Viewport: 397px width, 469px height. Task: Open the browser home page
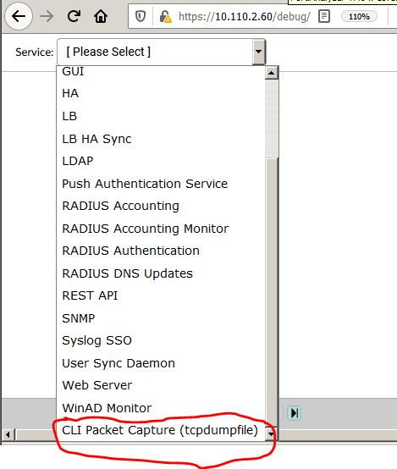[101, 16]
